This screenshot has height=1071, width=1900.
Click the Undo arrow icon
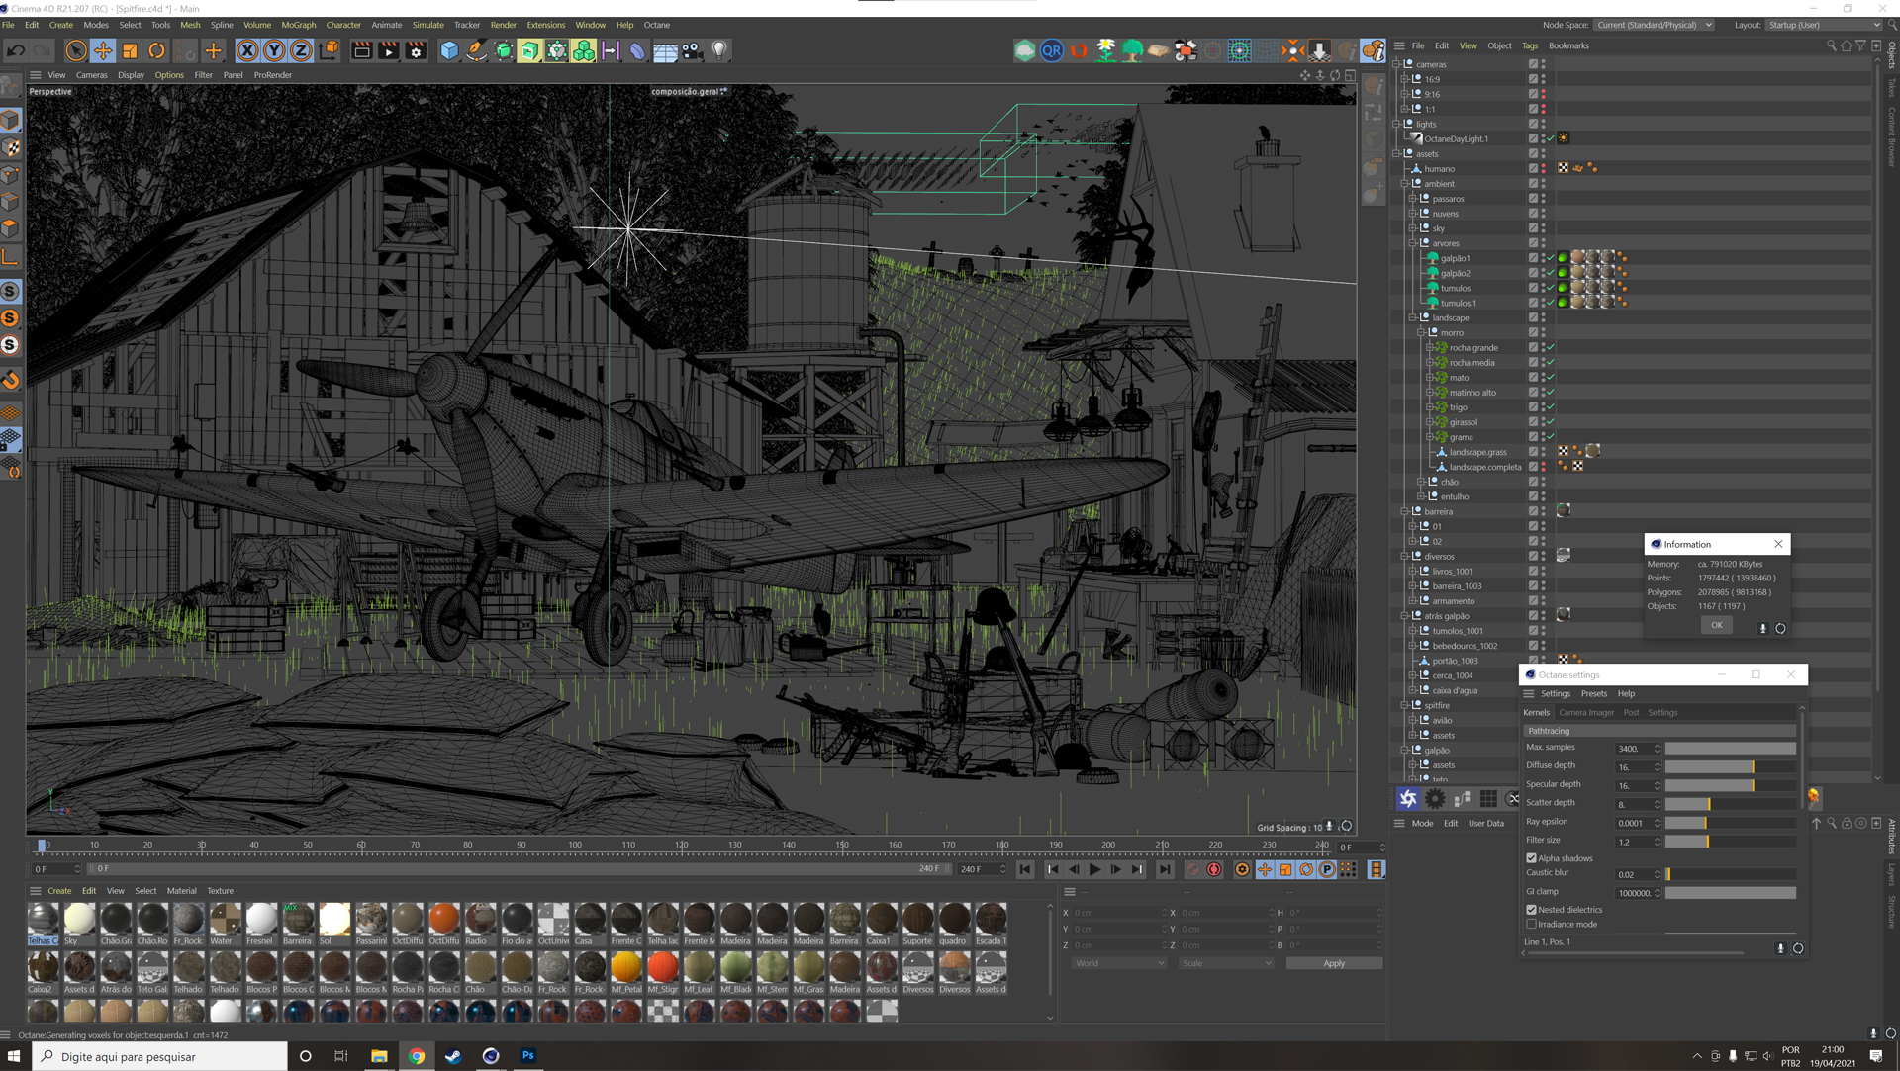[x=16, y=50]
